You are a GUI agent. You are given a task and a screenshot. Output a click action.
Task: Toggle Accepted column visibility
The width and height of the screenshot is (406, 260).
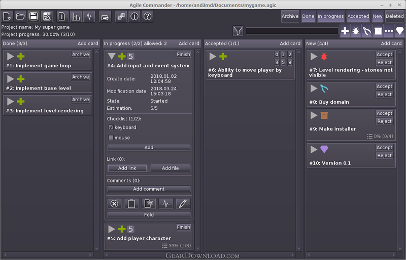[x=358, y=16]
